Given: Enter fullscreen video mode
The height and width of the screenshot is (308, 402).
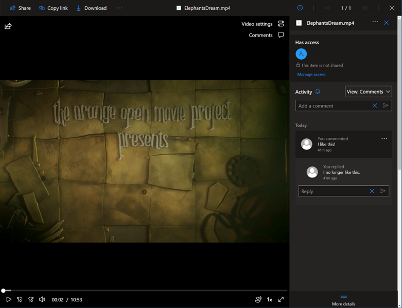Looking at the screenshot, I should click(x=281, y=299).
